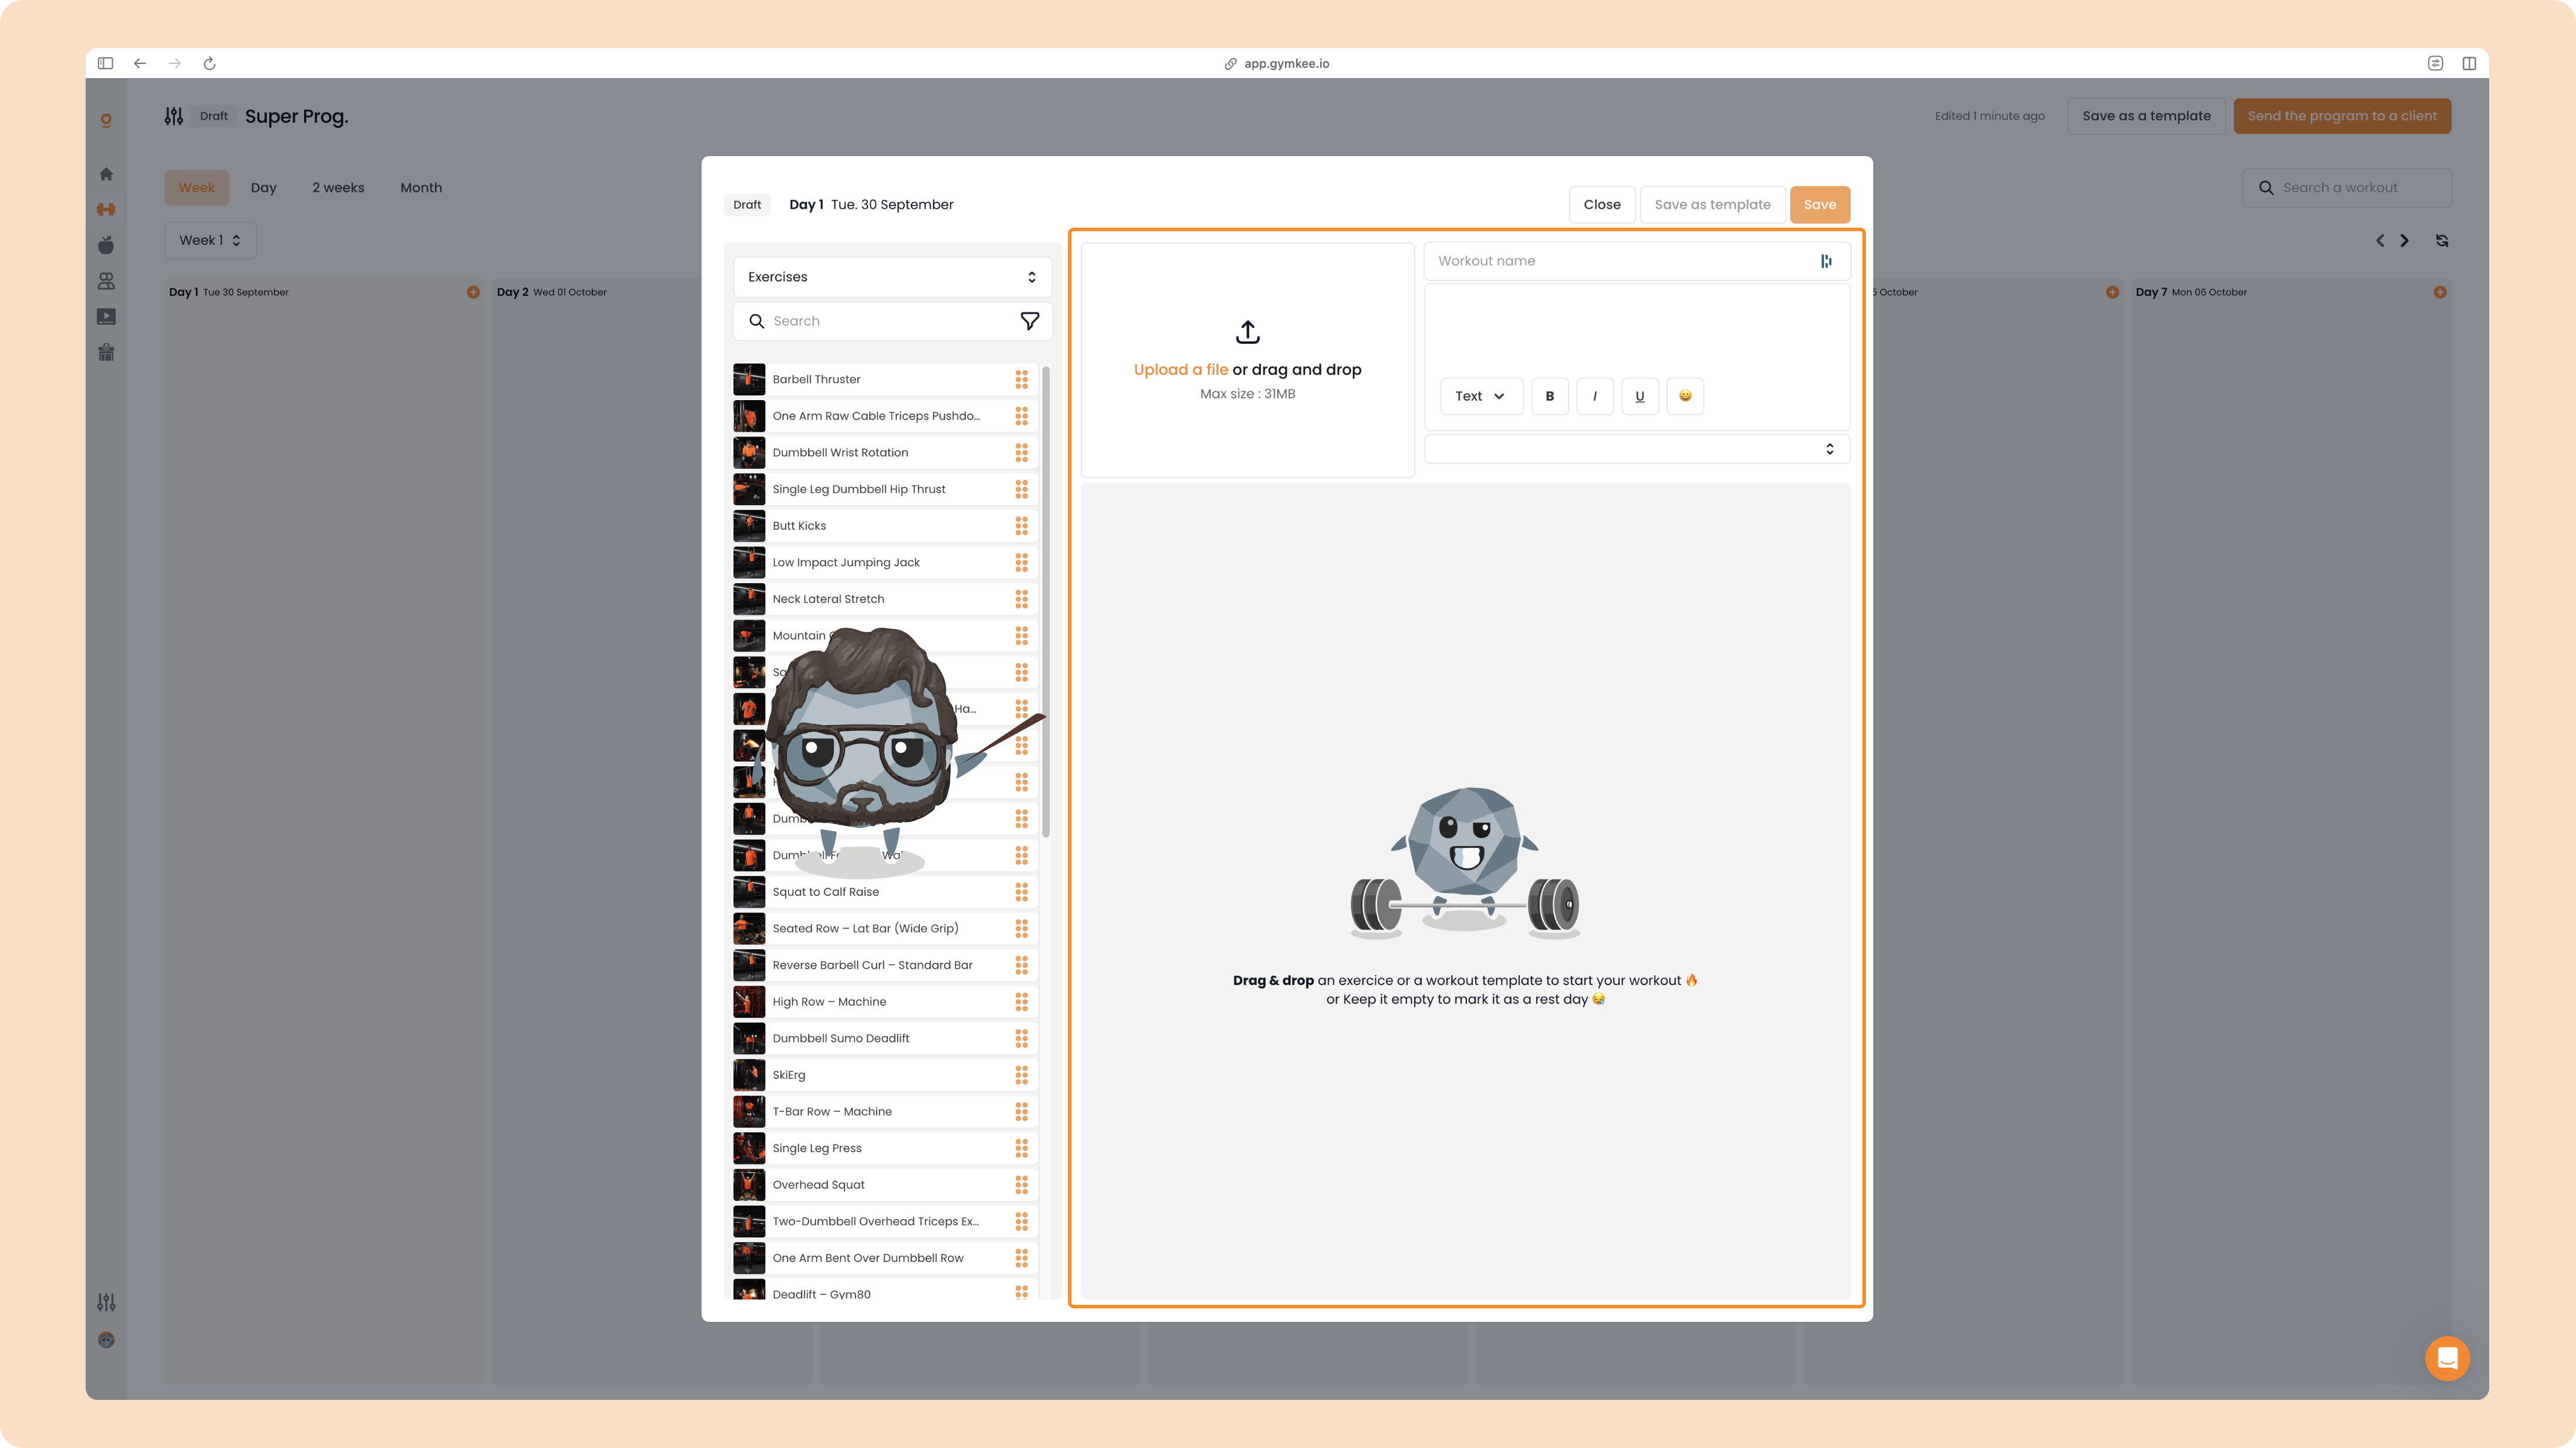This screenshot has width=2576, height=1448.
Task: Add workout with plus on Day 7 column
Action: coord(2440,292)
